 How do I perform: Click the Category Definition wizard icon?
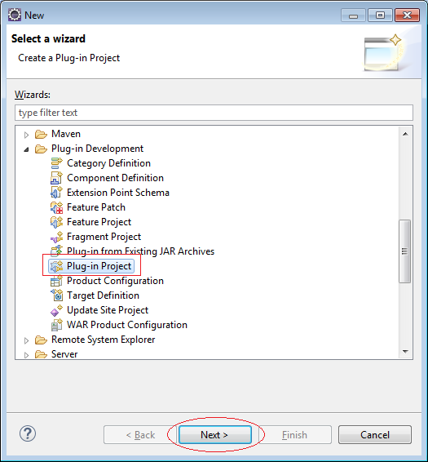click(56, 163)
